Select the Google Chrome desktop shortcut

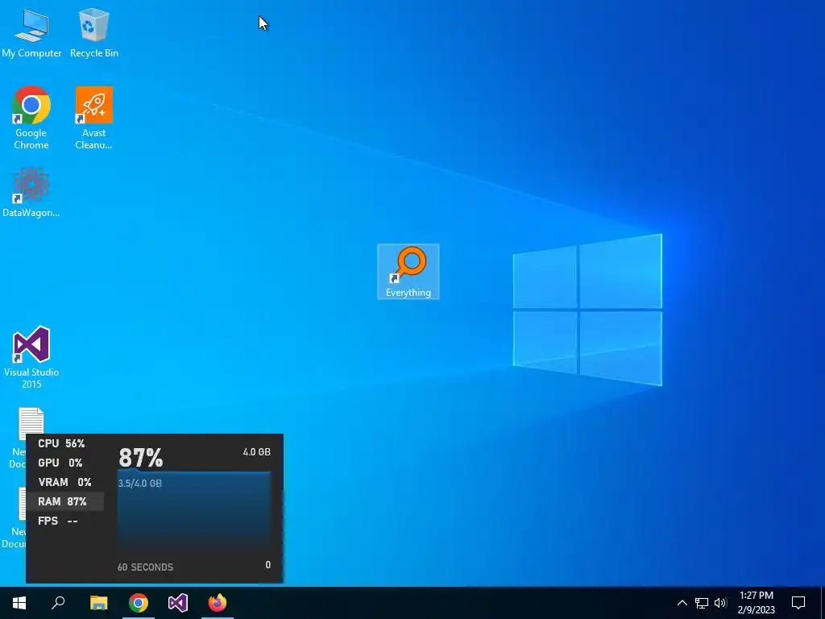[x=31, y=118]
